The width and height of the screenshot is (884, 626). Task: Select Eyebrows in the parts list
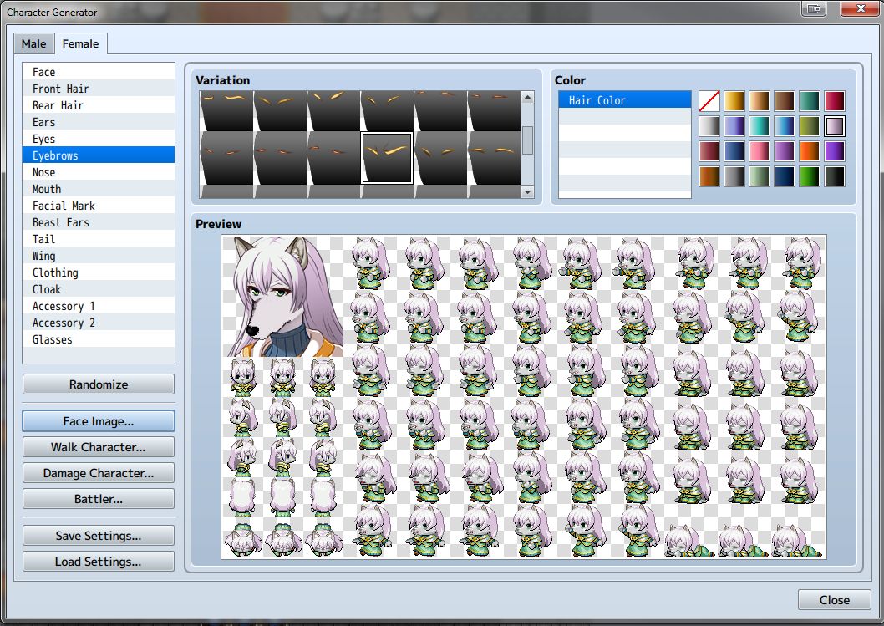pyautogui.click(x=99, y=155)
